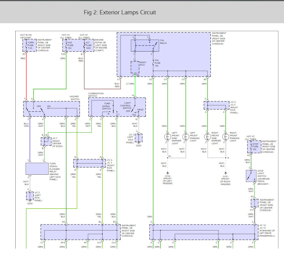Click the 'G200' label under combination switch J/C 3
284x254 pixels.
(138, 145)
